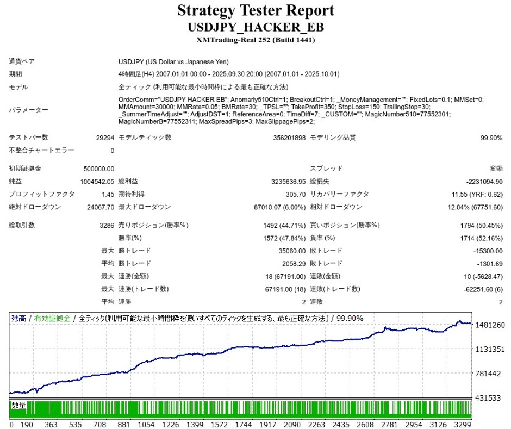Click the Strategy Tester Report title

click(x=255, y=10)
